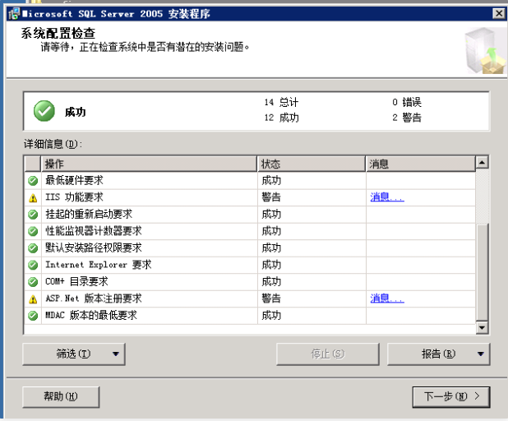Open the 筛选 dropdown arrow
Viewport: 508px width, 421px height.
point(115,354)
